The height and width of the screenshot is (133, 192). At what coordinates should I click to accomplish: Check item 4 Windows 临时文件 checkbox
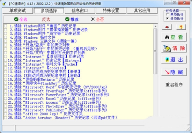(x=6, y=37)
